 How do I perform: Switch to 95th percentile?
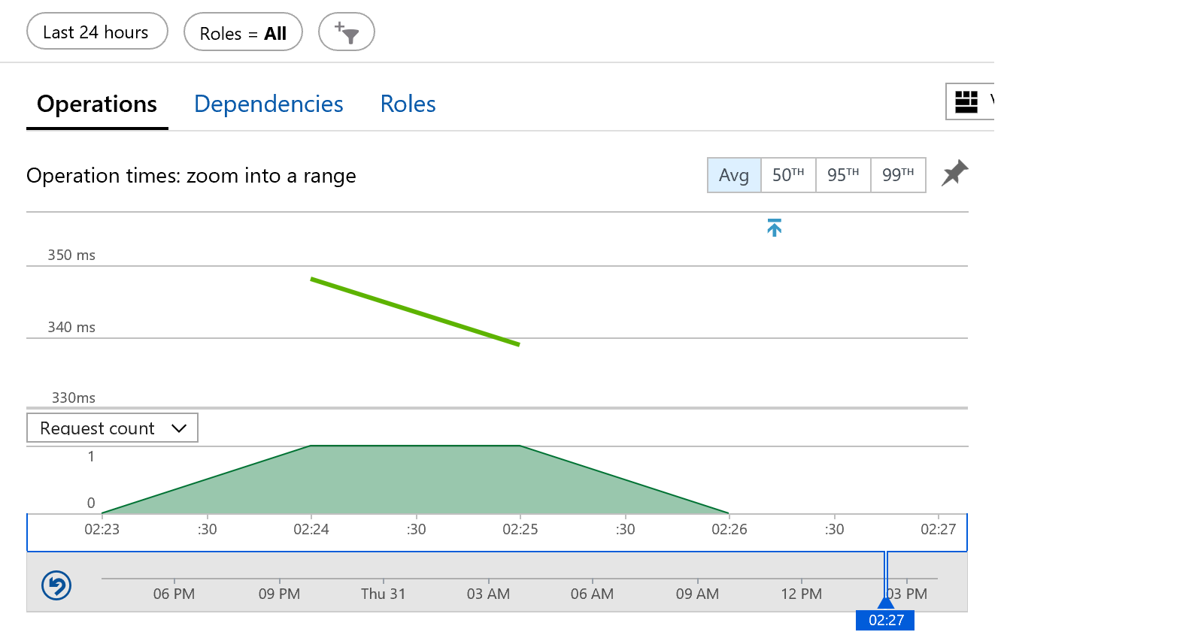click(843, 175)
